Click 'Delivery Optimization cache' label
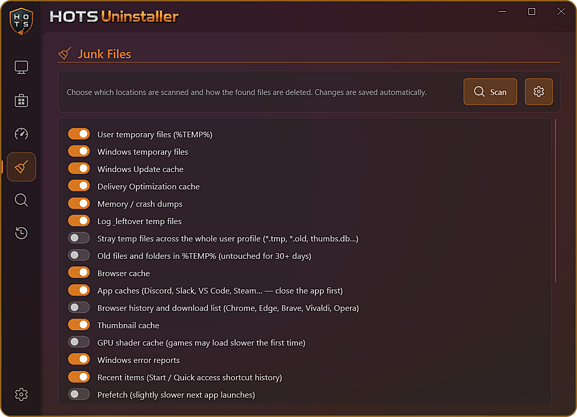This screenshot has height=417, width=577. [148, 187]
